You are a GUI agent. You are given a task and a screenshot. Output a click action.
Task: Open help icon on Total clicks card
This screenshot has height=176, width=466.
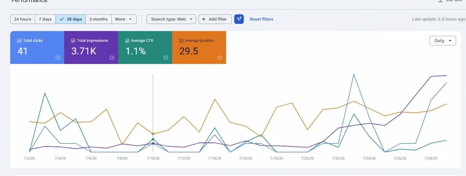[58, 58]
